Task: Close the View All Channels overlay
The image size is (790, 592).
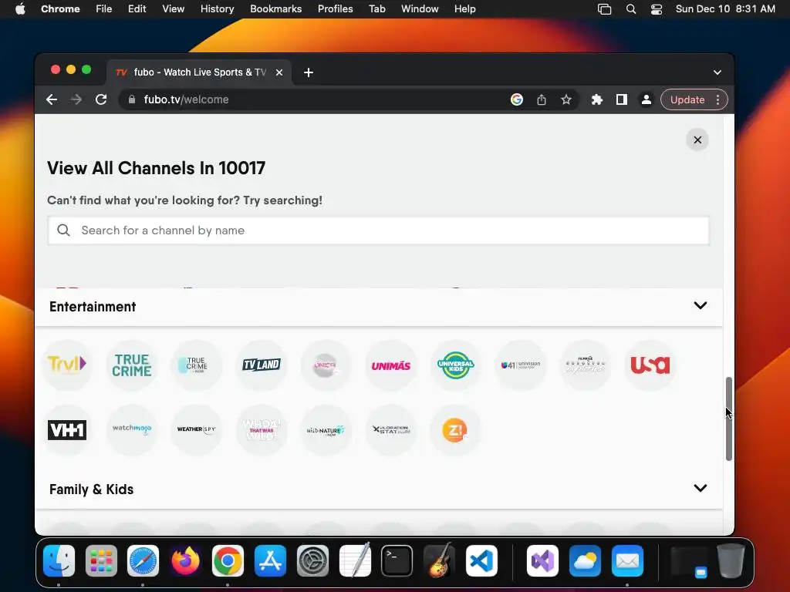Action: [697, 140]
